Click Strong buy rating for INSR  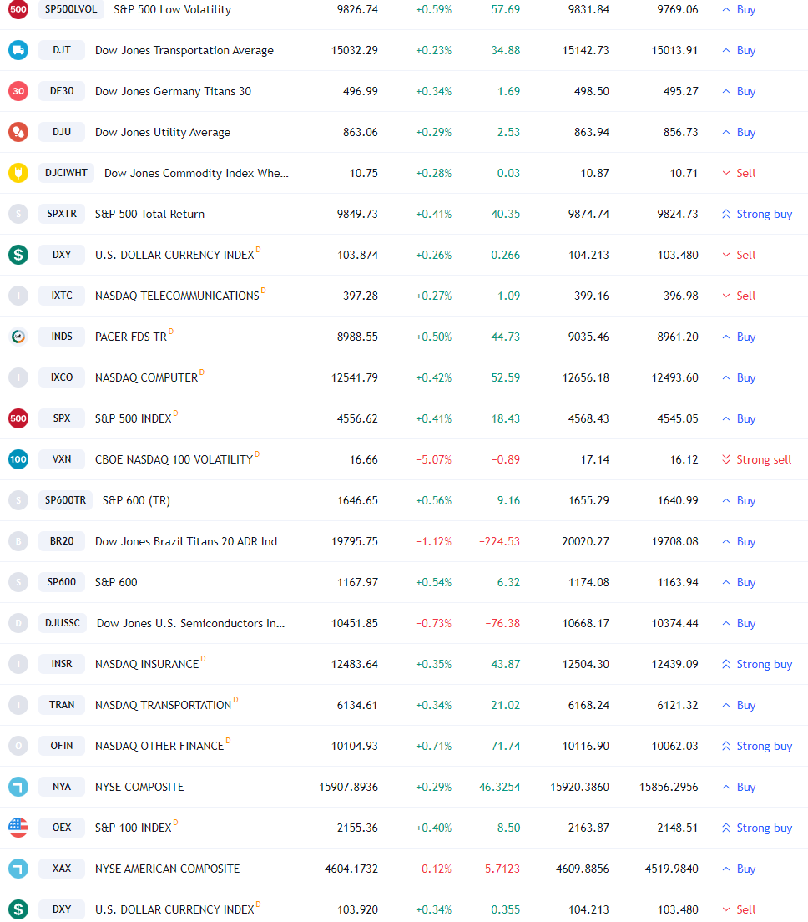point(757,664)
